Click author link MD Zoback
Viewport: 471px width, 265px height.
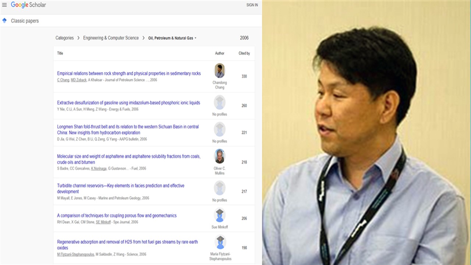click(x=78, y=80)
